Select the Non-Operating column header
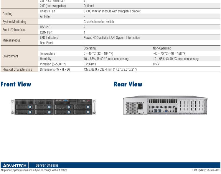The height and width of the screenshot is (174, 221). pyautogui.click(x=162, y=48)
